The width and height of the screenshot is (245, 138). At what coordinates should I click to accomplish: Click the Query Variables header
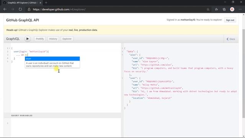pos(62,115)
